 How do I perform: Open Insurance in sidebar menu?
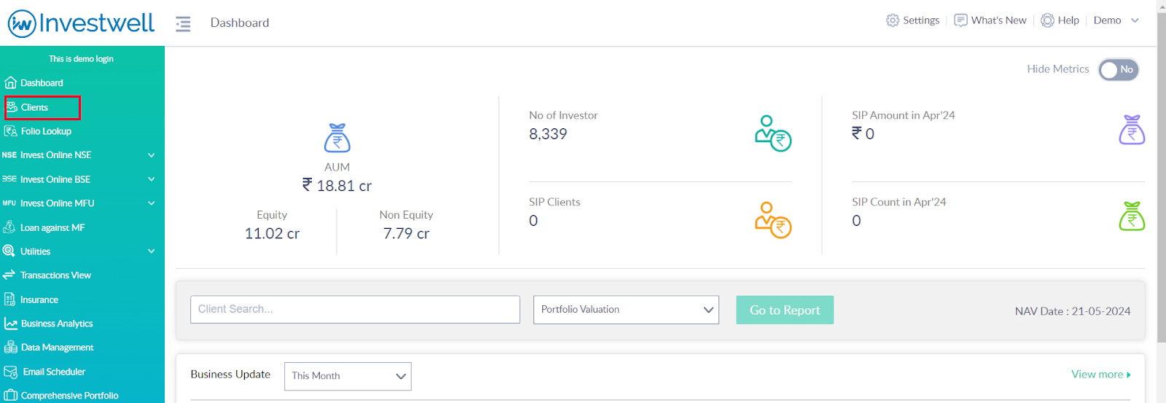(x=39, y=300)
